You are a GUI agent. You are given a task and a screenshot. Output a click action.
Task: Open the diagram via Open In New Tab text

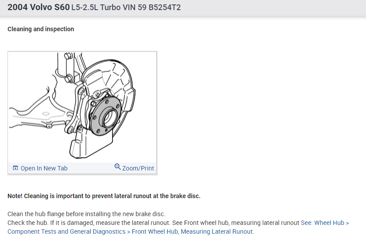pos(44,168)
